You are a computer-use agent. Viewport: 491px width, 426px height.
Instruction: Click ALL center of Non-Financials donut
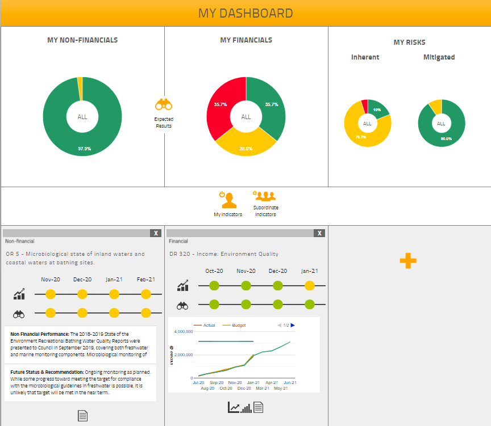pos(82,117)
